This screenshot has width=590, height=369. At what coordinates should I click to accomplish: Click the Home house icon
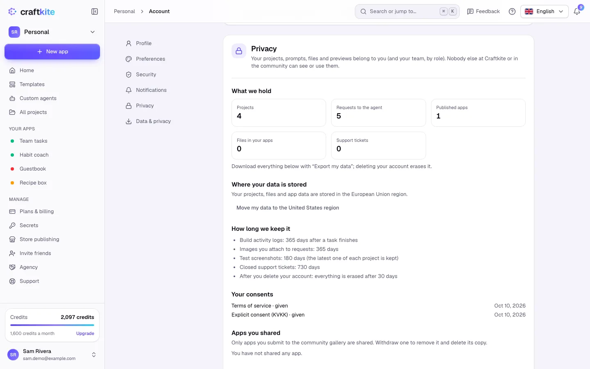click(x=12, y=71)
